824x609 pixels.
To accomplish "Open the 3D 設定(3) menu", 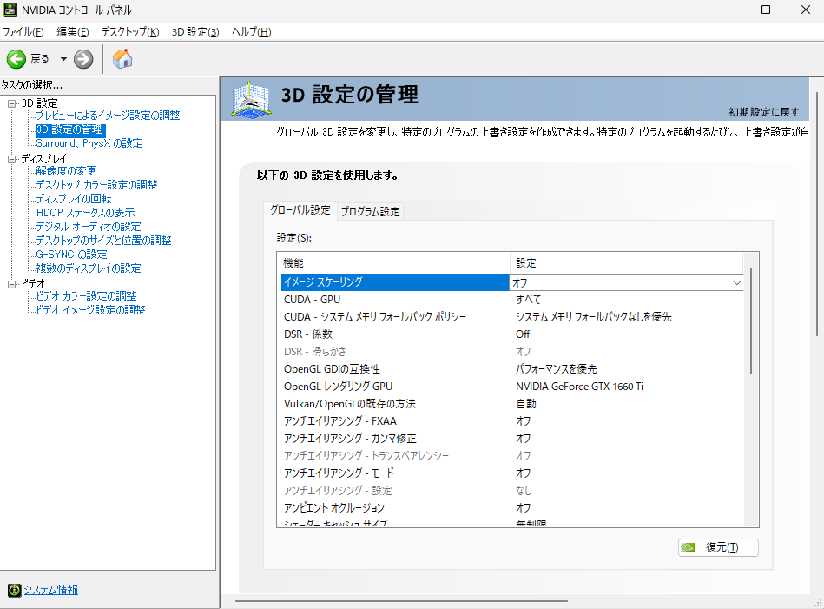I will 195,32.
